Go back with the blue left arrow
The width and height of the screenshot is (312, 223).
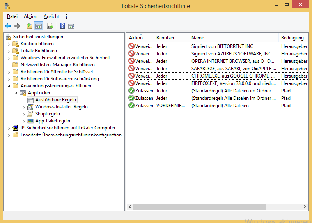[8, 26]
